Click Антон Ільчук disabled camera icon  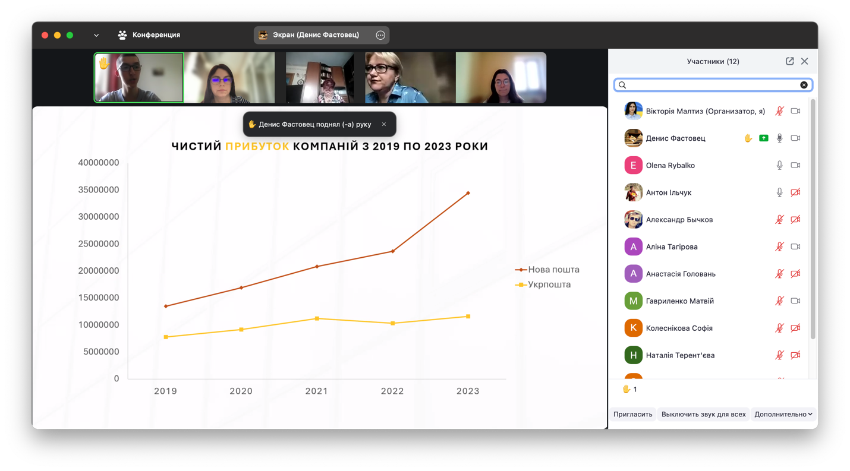pos(795,192)
